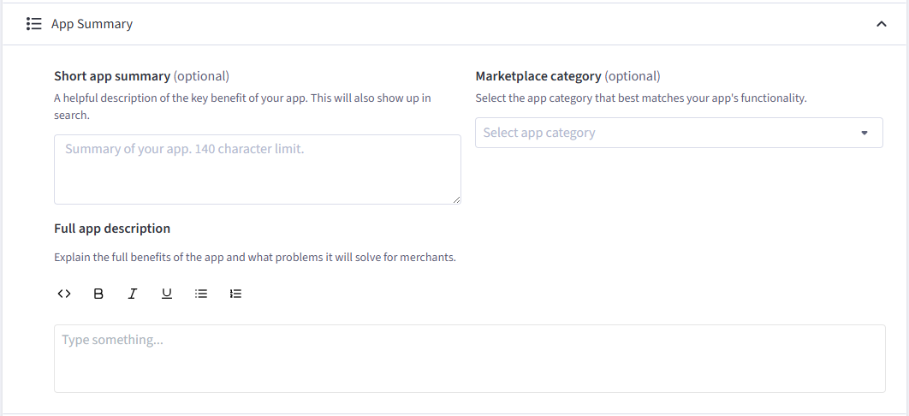
Task: Insert a numbered list in description
Action: click(235, 294)
